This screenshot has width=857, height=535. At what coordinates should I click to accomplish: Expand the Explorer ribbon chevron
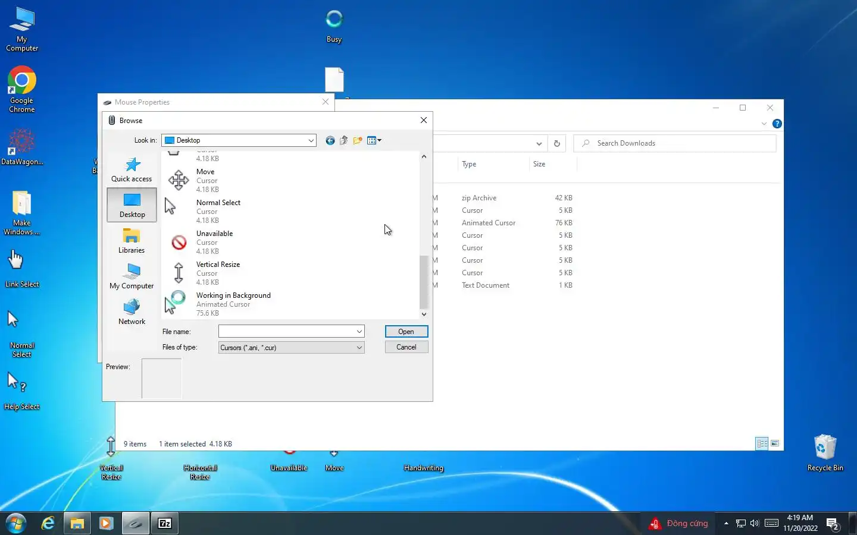764,124
